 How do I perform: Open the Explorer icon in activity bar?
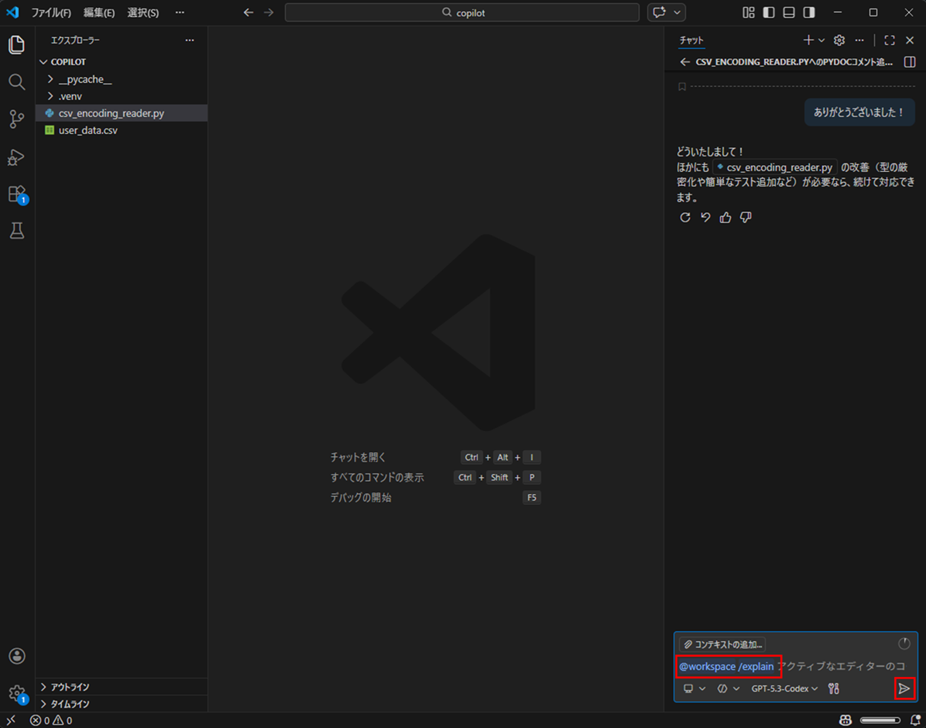[16, 44]
